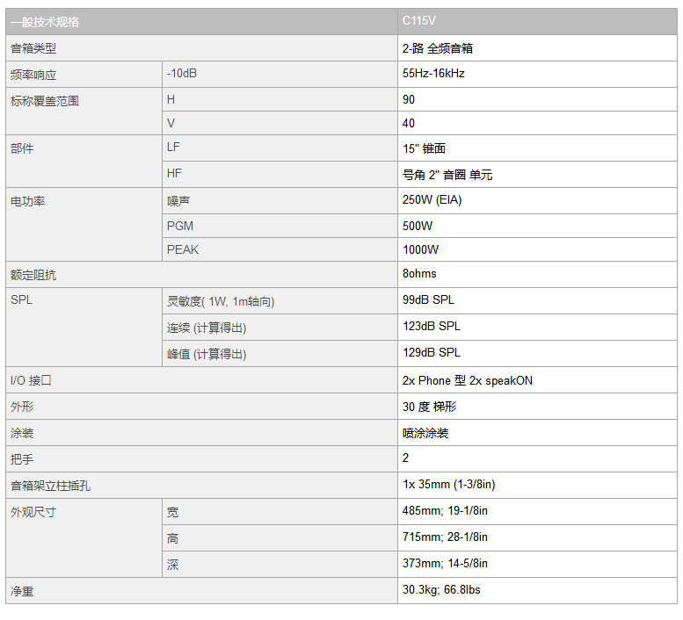Select the C115V column header
Screen dimensions: 683x620
coord(537,21)
